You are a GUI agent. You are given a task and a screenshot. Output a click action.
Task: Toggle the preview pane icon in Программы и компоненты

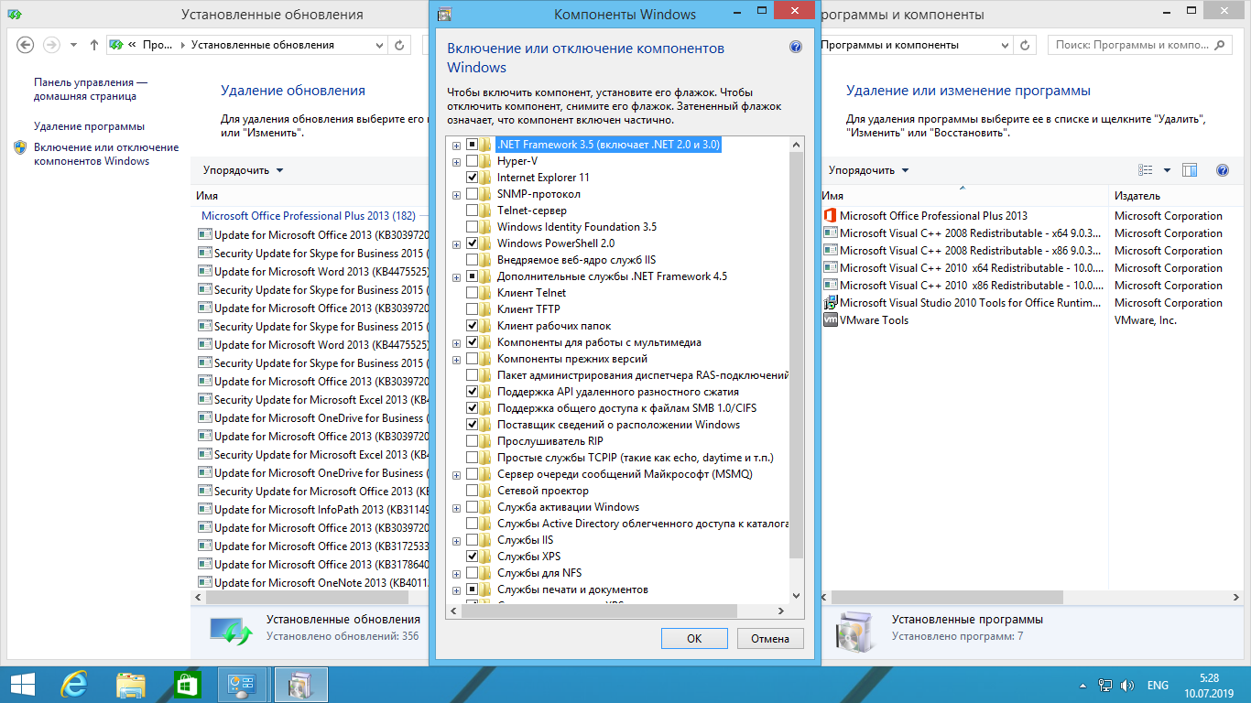1190,170
